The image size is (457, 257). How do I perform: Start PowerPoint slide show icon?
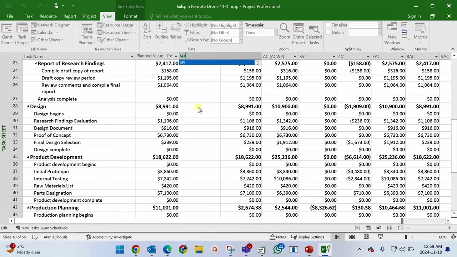(x=380, y=237)
